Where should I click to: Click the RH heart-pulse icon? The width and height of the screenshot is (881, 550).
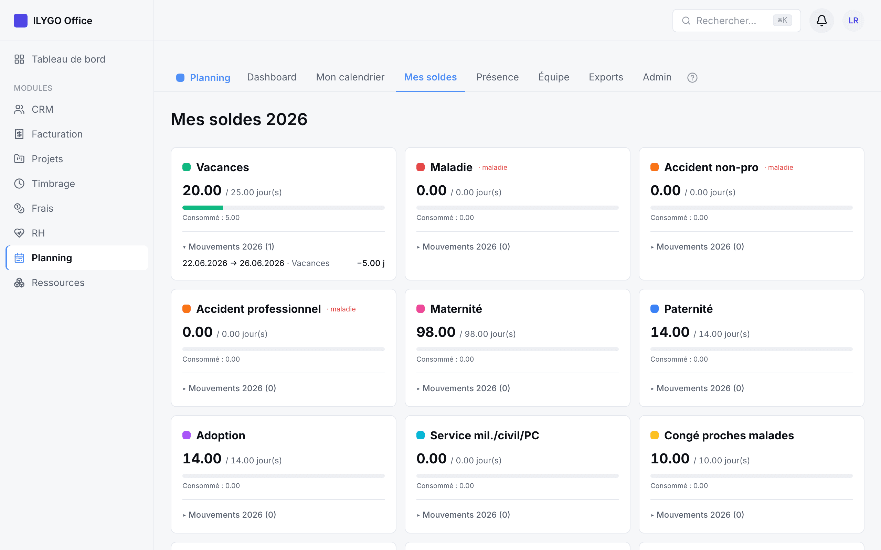pos(19,233)
